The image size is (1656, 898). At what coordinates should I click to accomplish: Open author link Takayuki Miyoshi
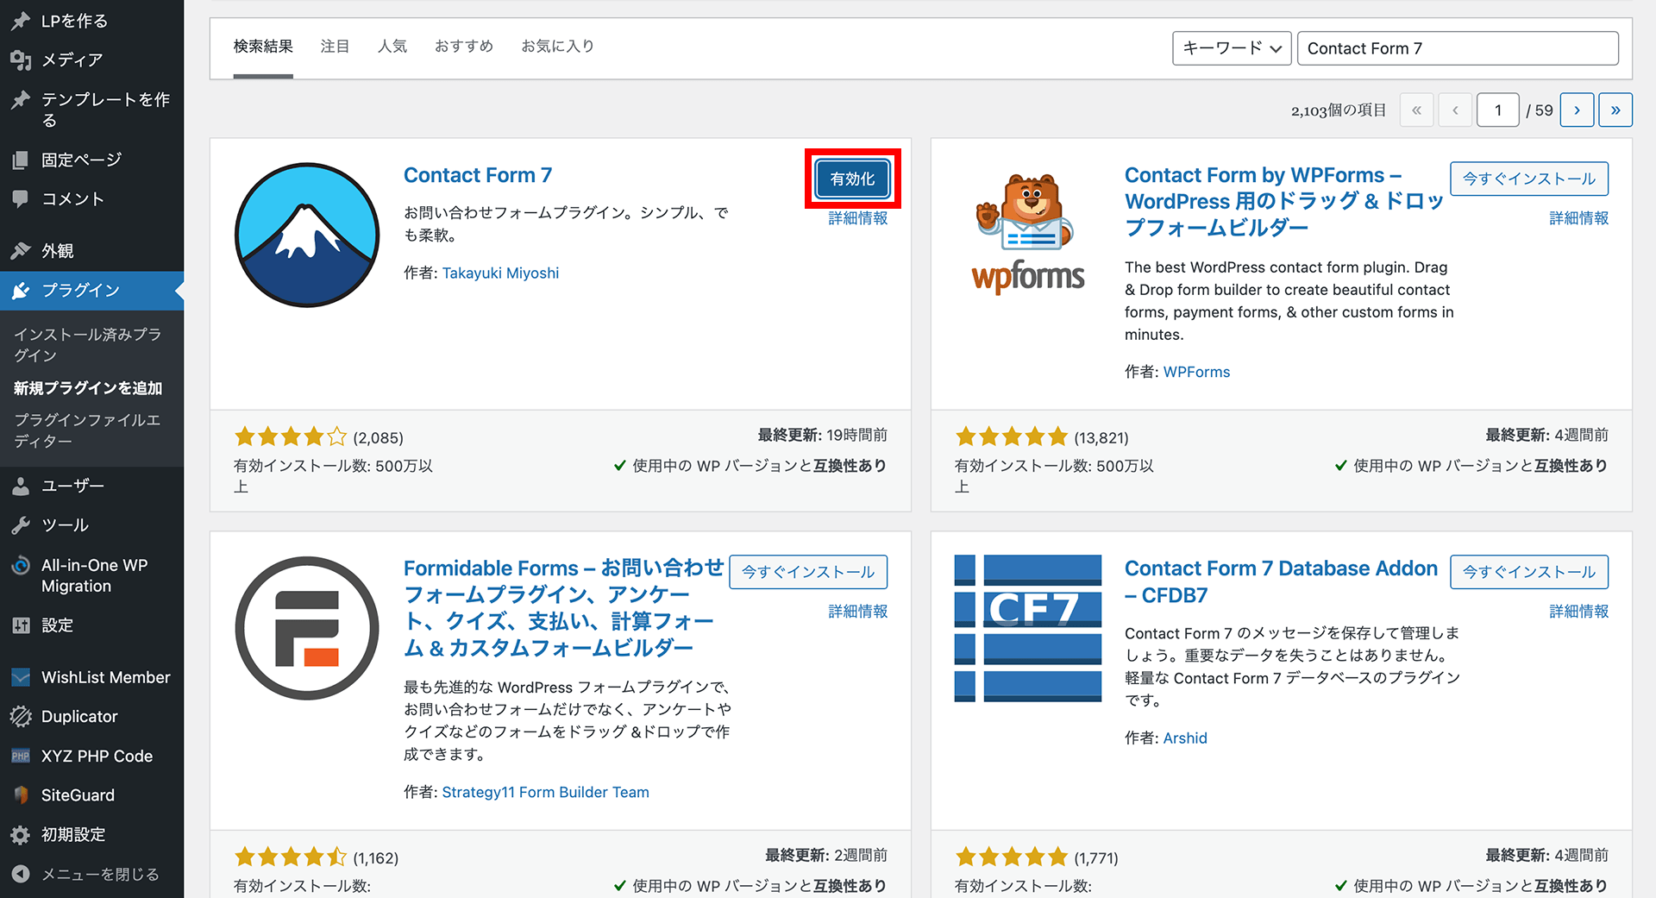point(500,273)
